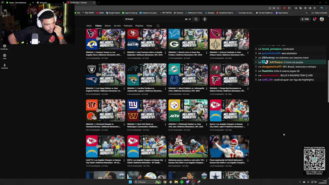Open the 'Você' icon in left sidebar

click(4, 56)
